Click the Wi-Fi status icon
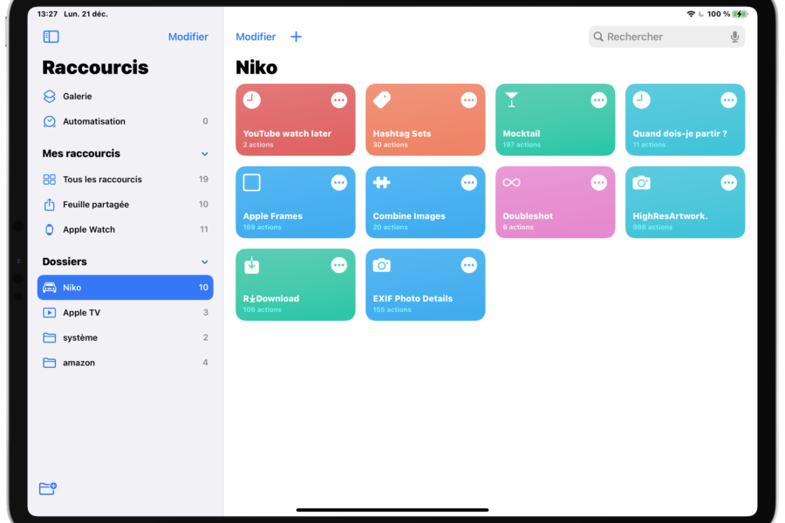 coord(691,14)
